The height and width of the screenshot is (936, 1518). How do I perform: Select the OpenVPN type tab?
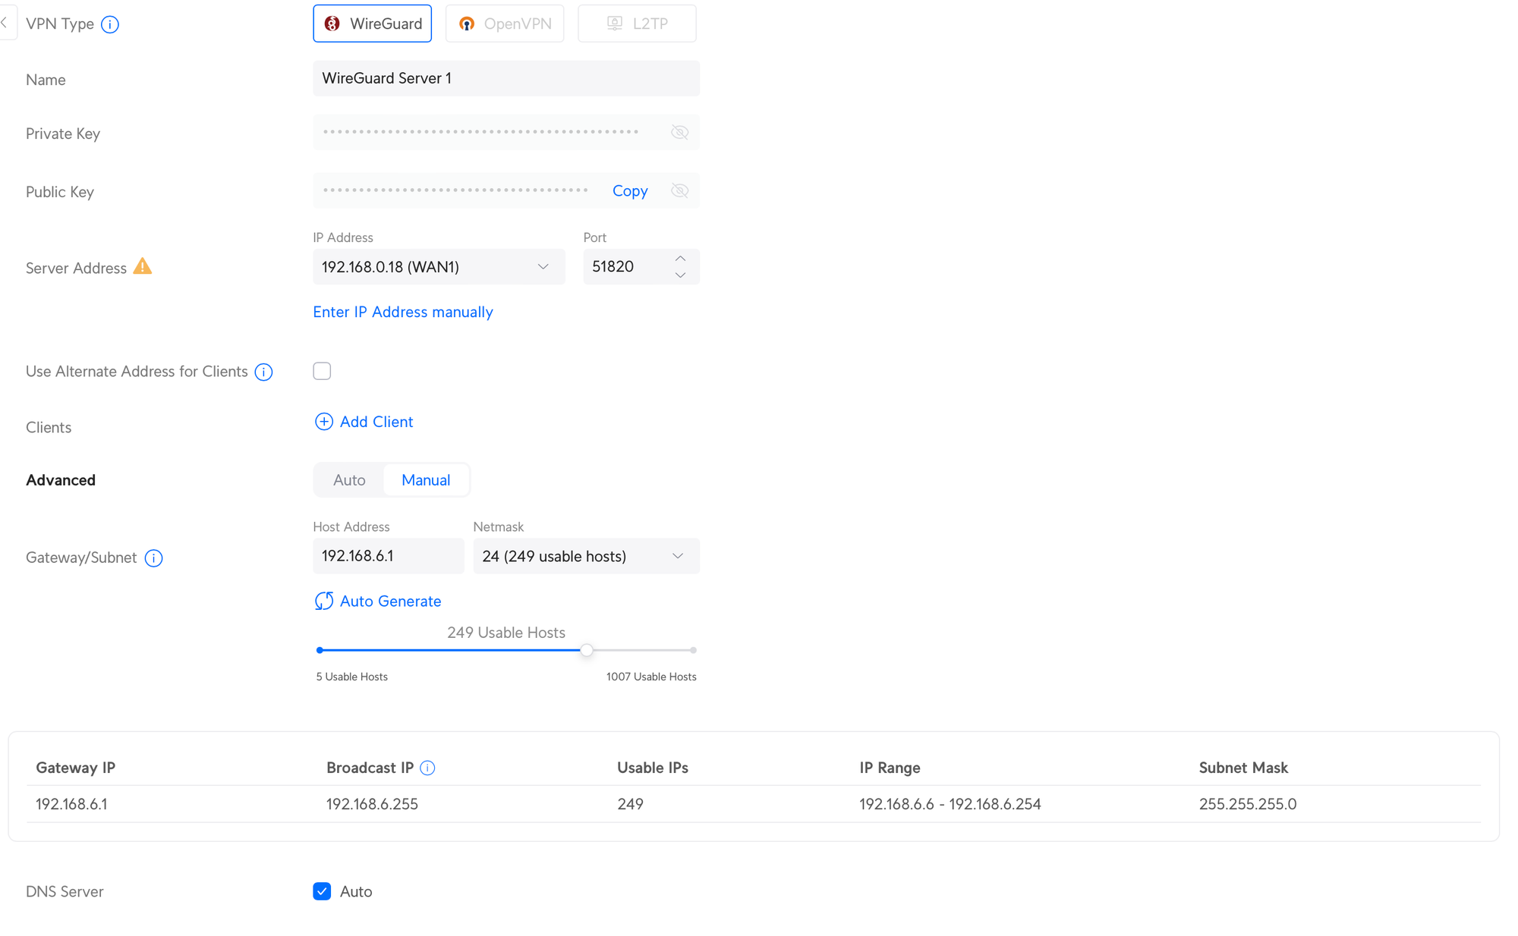[x=505, y=24]
